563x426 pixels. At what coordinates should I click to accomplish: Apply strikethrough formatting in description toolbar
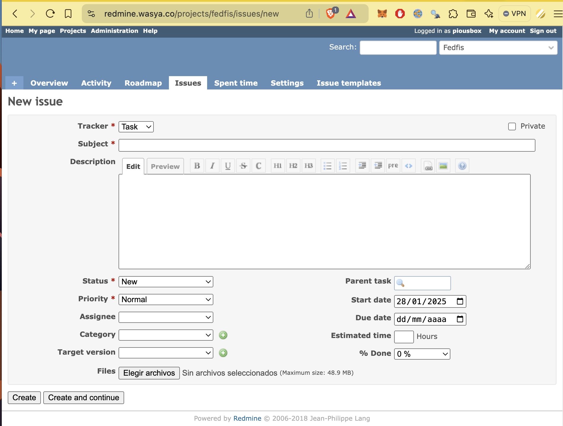click(x=243, y=166)
